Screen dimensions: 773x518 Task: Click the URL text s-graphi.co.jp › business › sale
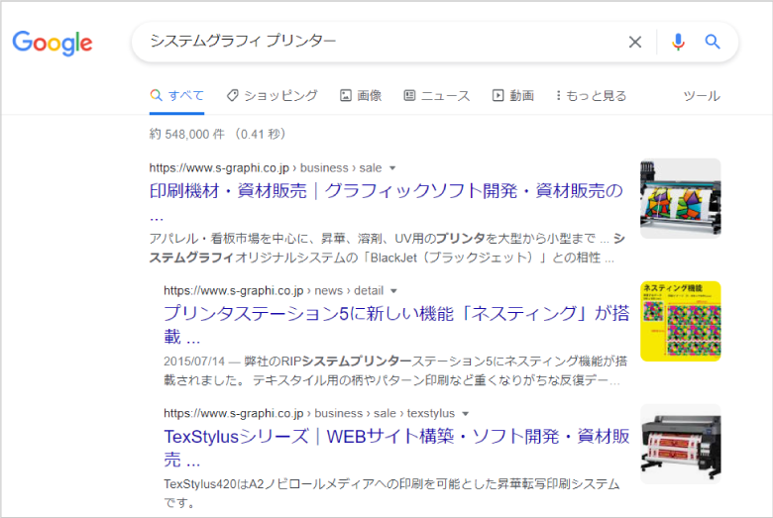[266, 168]
